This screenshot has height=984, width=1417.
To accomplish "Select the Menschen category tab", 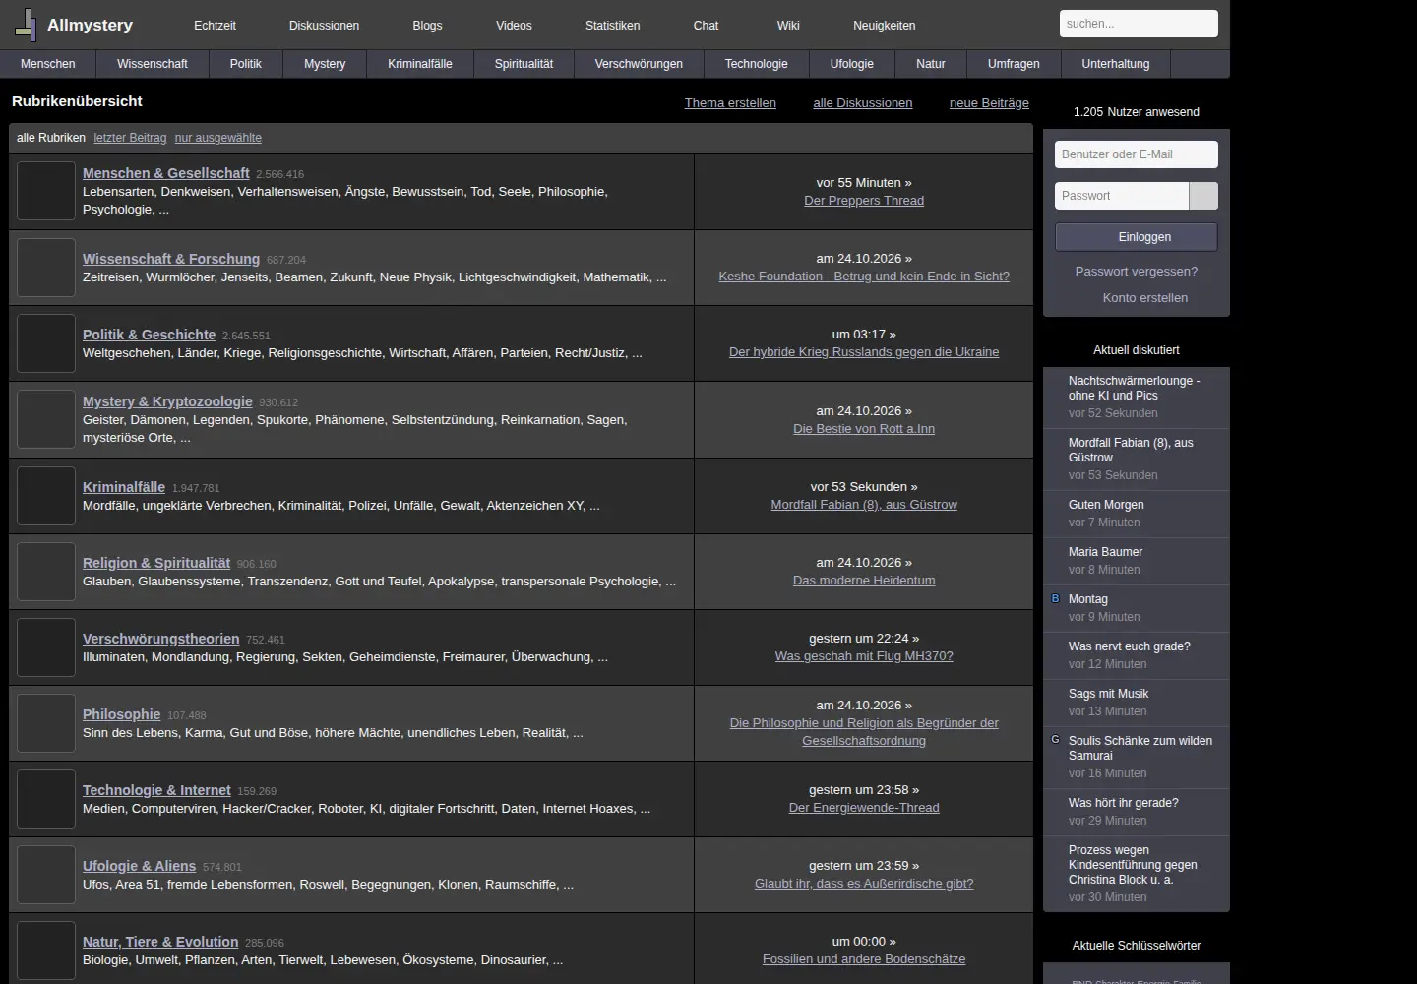I will (x=48, y=64).
